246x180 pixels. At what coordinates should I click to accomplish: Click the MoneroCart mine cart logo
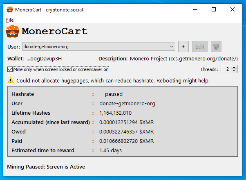click(x=12, y=32)
